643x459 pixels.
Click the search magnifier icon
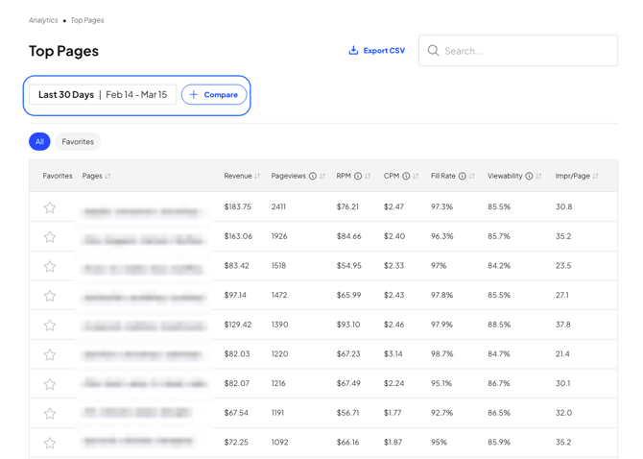433,51
